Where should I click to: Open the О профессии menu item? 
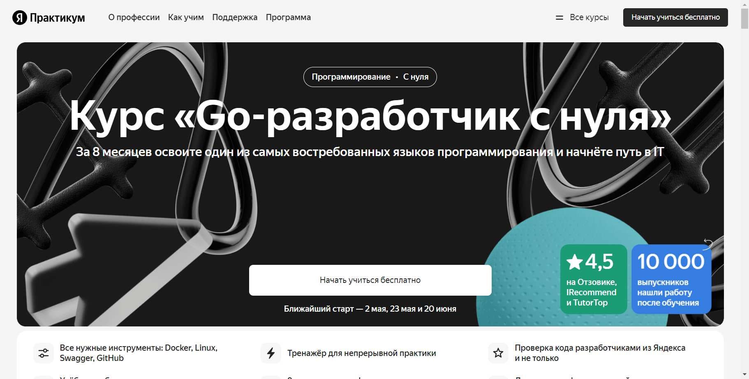pyautogui.click(x=134, y=17)
